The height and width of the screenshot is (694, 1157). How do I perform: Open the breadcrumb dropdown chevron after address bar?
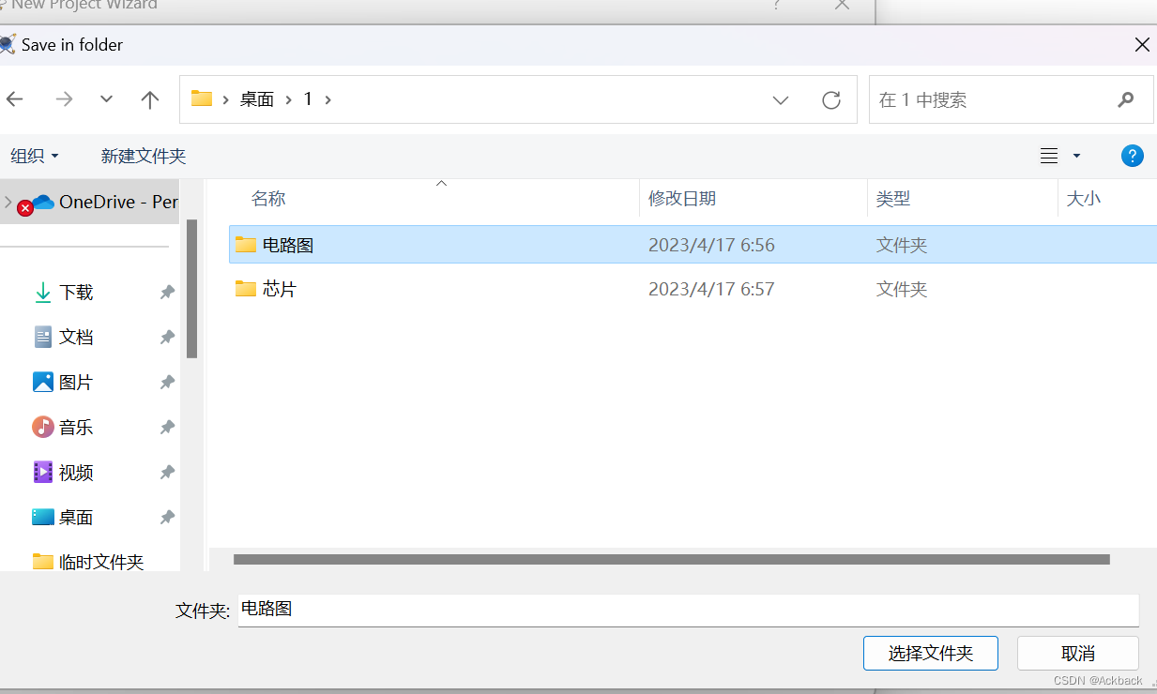[x=780, y=98]
